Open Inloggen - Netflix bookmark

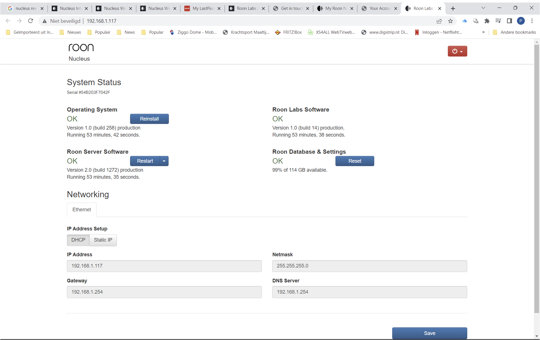(438, 32)
